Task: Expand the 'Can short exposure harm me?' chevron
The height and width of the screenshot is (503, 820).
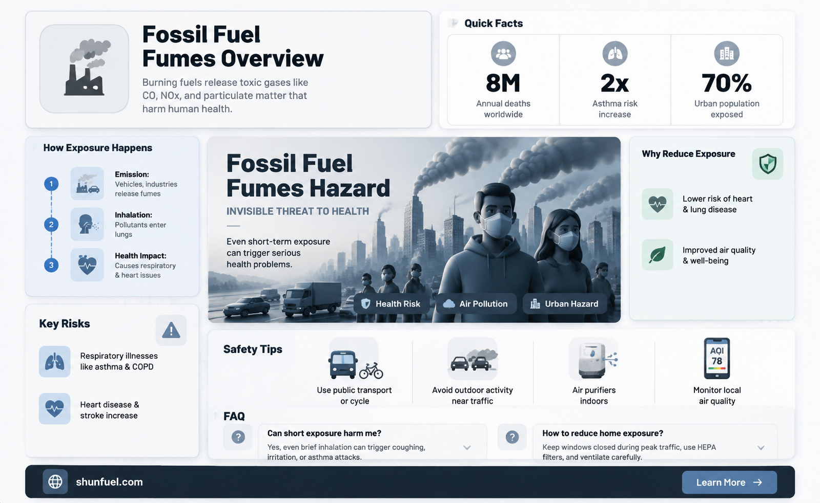Action: pyautogui.click(x=467, y=447)
